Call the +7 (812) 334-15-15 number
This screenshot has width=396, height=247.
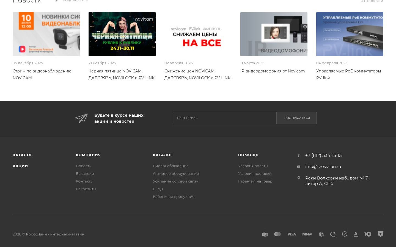[323, 155]
